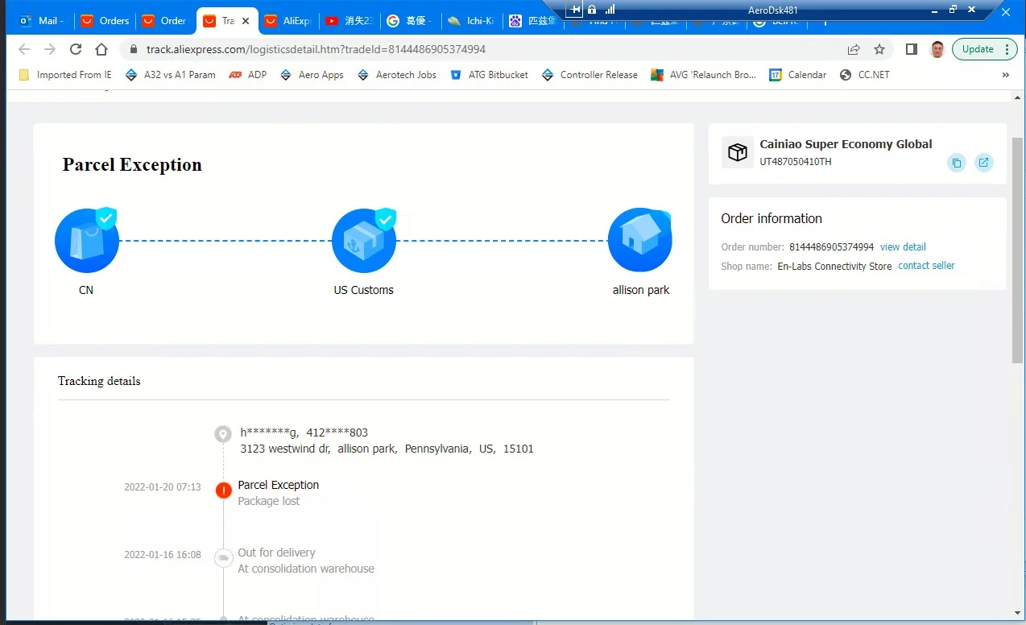Open the AVG Relaunch Browser bookmark
Screen dimensions: 1026x625
(x=704, y=75)
